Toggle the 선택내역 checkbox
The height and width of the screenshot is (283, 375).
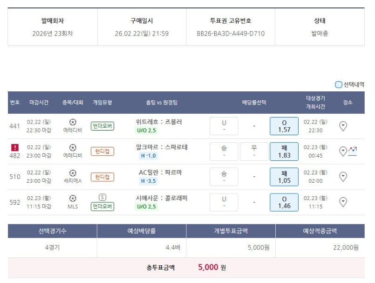click(339, 85)
